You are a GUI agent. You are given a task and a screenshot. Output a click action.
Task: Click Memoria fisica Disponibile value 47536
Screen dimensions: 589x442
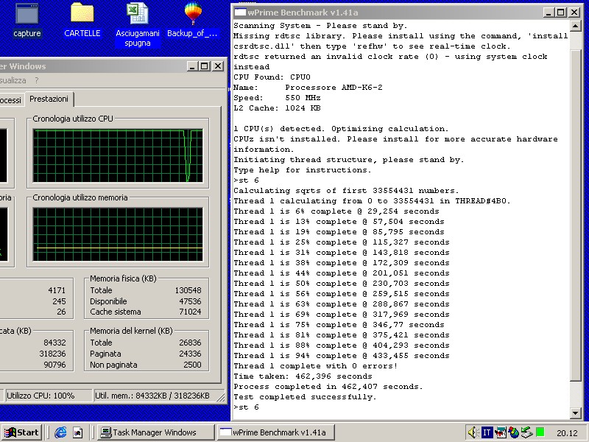[x=190, y=301]
